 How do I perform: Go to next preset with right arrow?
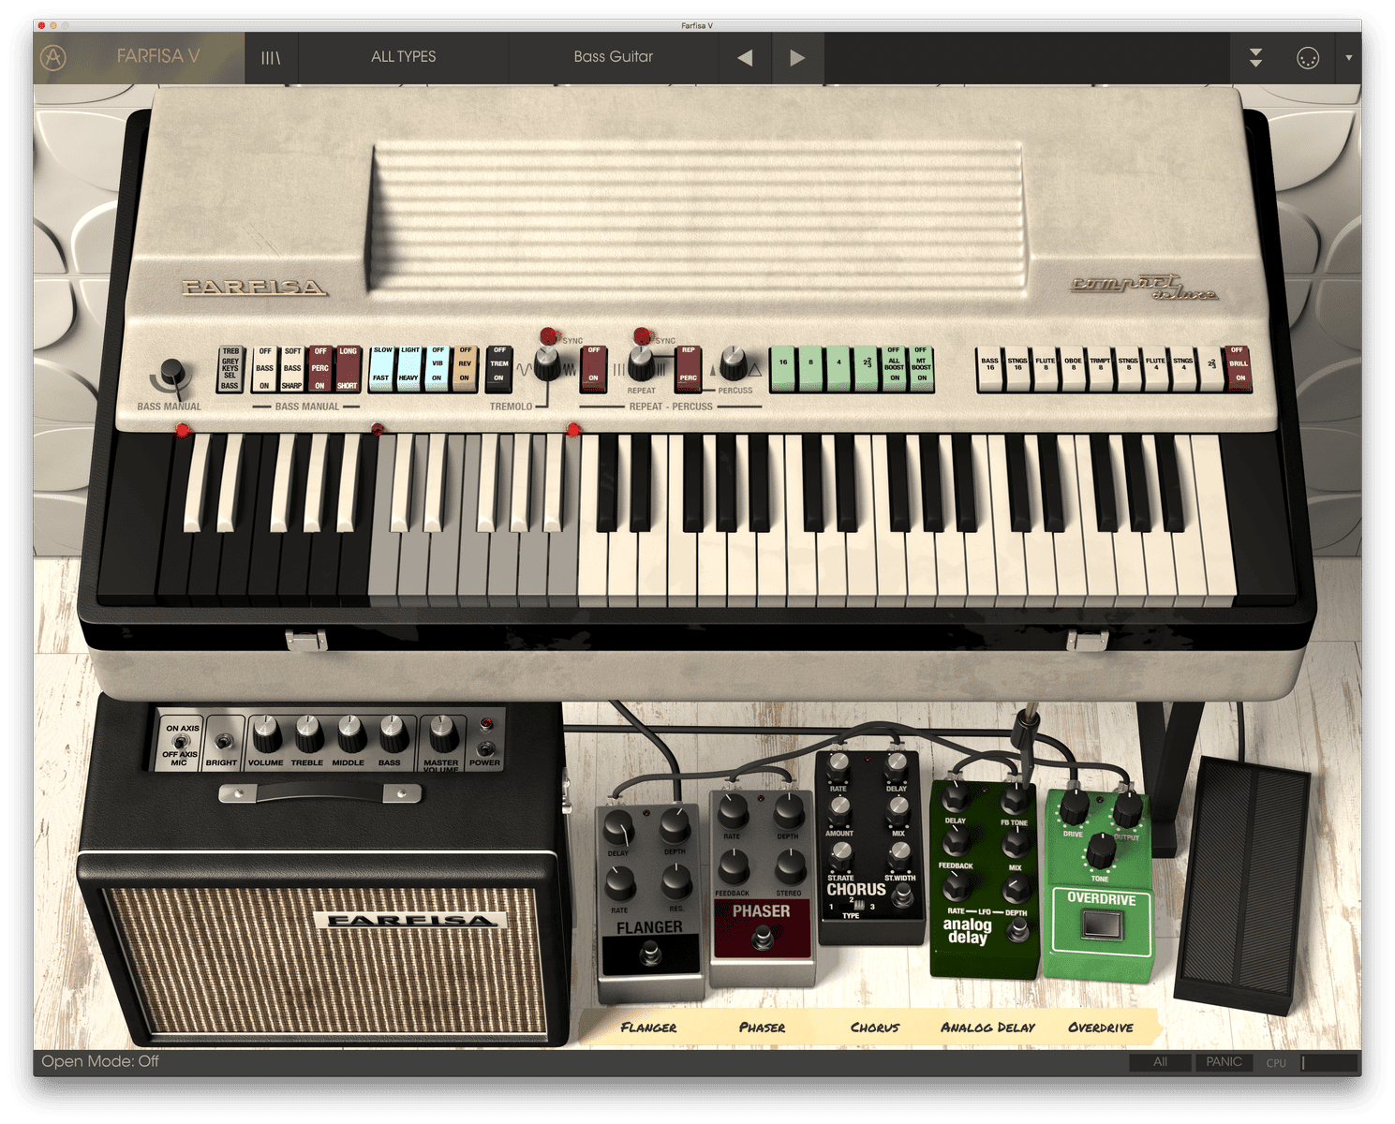797,58
